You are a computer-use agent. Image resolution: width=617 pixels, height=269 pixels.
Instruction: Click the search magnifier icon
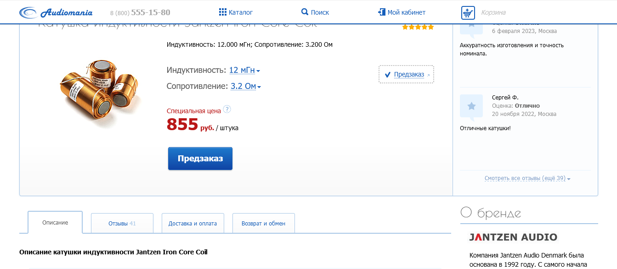coord(305,12)
